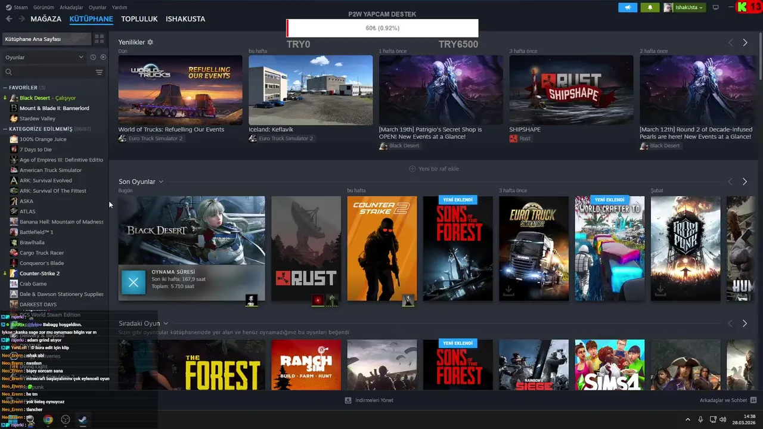Open the Iceland: Keflavík news thumbnail
The height and width of the screenshot is (429, 763).
[311, 90]
